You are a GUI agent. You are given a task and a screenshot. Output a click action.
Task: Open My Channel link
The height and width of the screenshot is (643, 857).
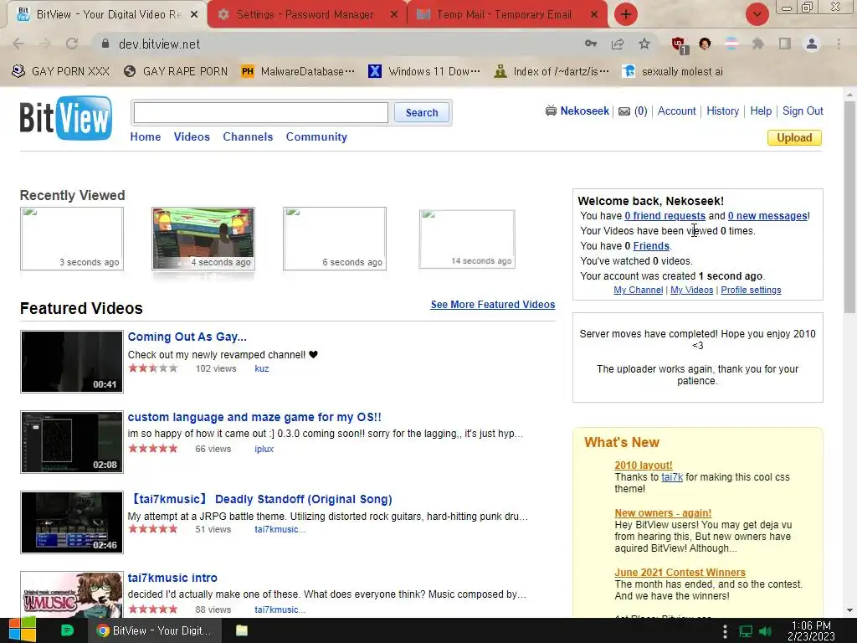(639, 291)
